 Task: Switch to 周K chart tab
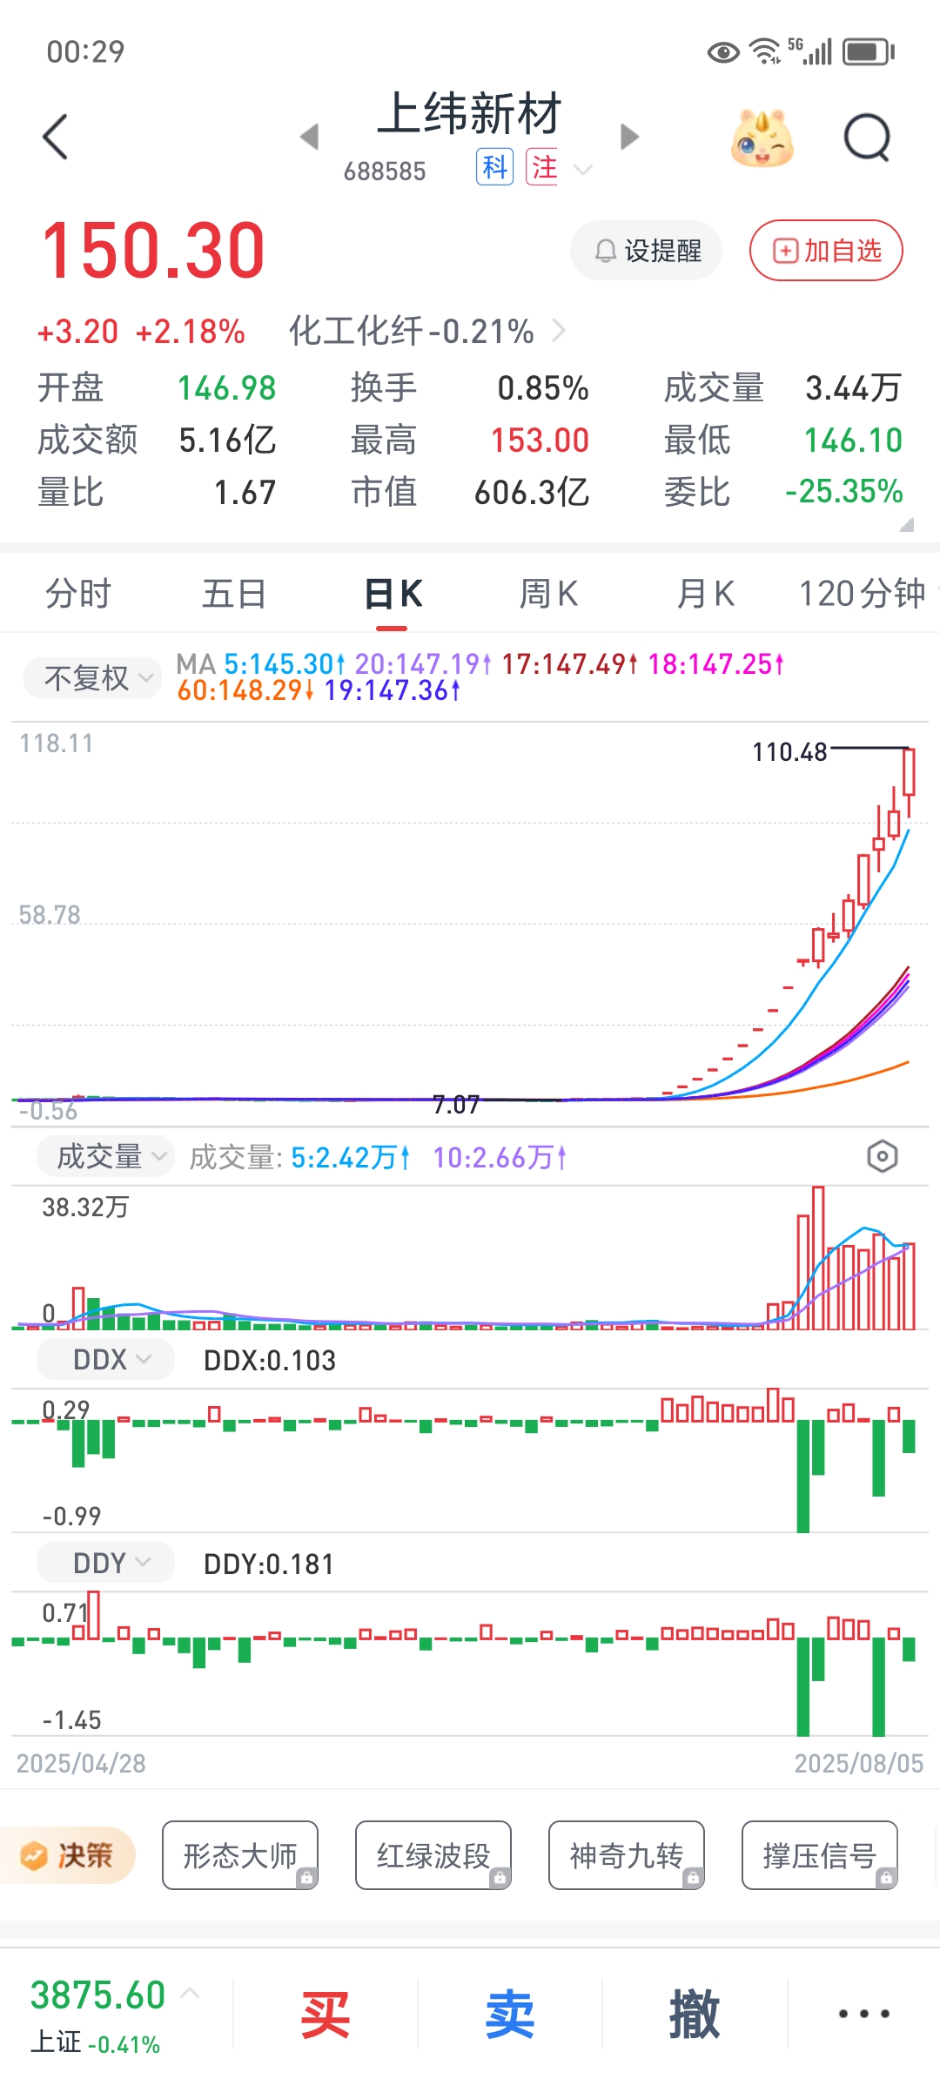pyautogui.click(x=548, y=594)
